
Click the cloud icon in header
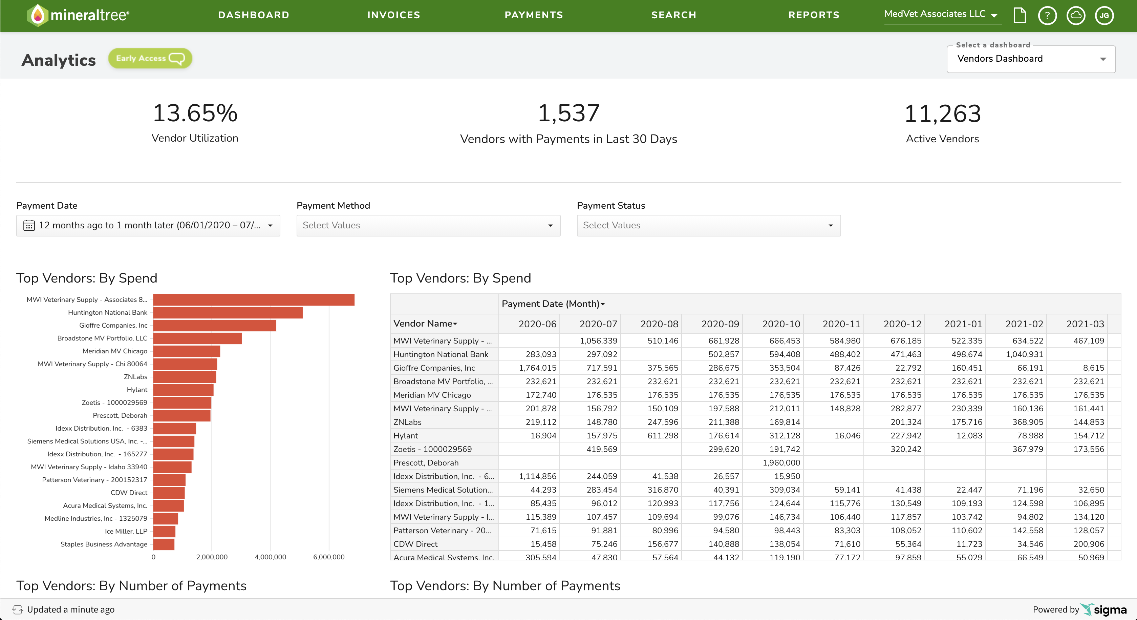click(1076, 16)
